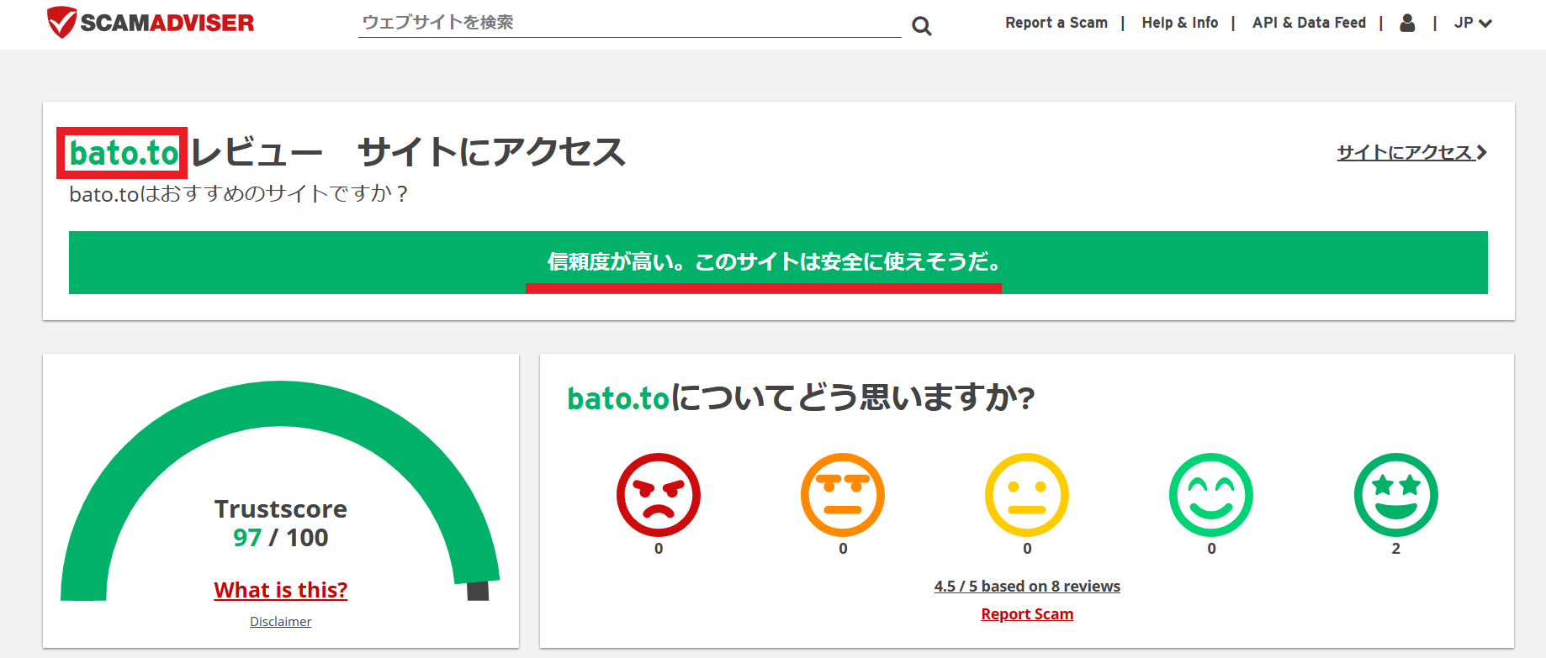Select the green smiling face rating
The image size is (1546, 658).
[x=1211, y=495]
